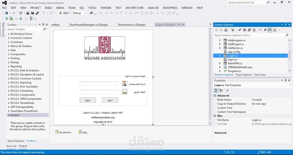Screen dimensions: 293x155
Task: Switch to ShowProjectManagers.cs [Design] tab
Action: coord(89,25)
